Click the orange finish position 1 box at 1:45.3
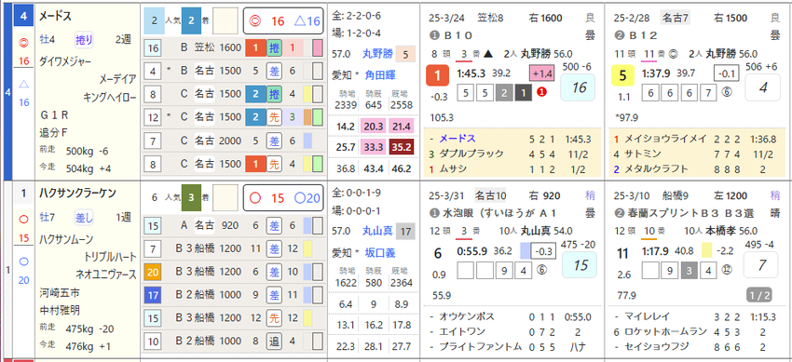This screenshot has width=792, height=362. tap(437, 75)
